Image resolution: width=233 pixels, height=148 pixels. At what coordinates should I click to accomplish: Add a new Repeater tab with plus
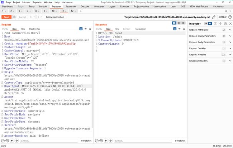tap(81, 11)
